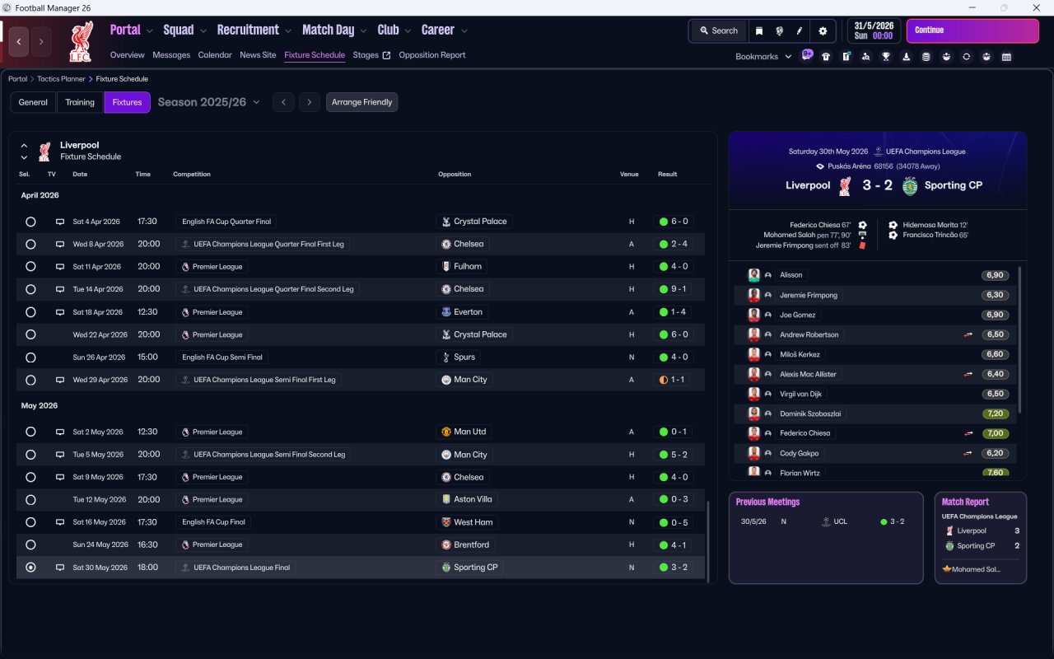Viewport: 1054px width, 659px height.
Task: Open the settings gear in top bar
Action: tap(822, 30)
